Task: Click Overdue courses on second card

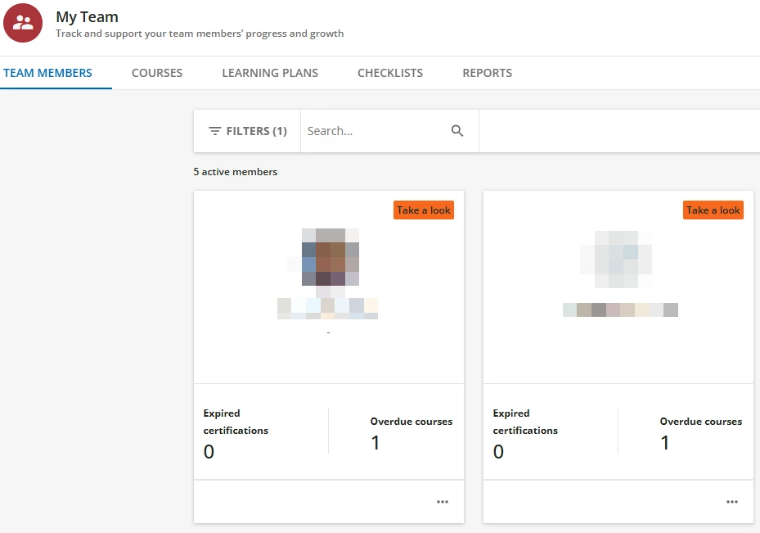Action: coord(701,422)
